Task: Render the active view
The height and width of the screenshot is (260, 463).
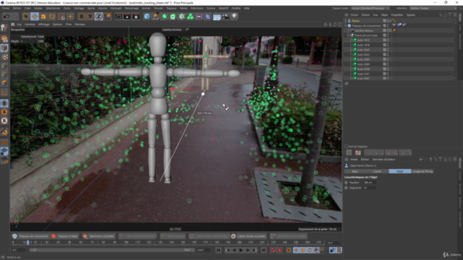Action: pos(119,17)
